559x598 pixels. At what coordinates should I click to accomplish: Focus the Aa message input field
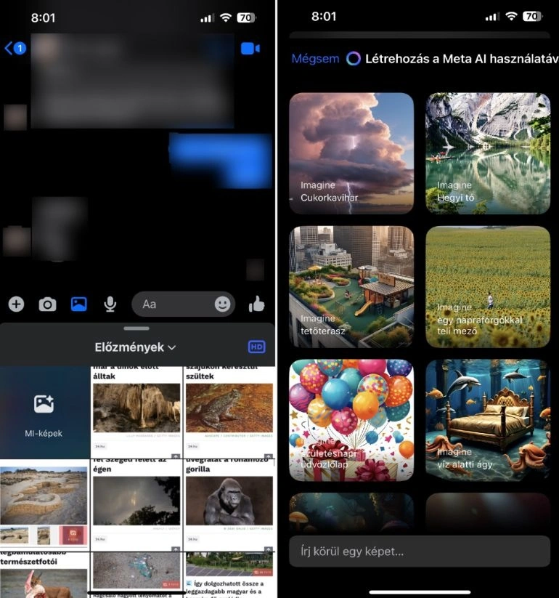(174, 304)
